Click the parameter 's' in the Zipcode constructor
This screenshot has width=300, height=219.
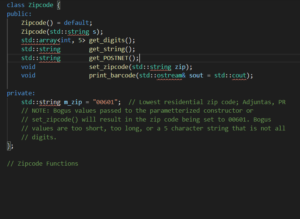(x=94, y=32)
